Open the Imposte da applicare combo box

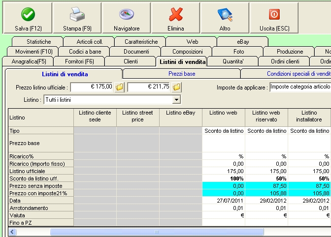[x=299, y=88]
